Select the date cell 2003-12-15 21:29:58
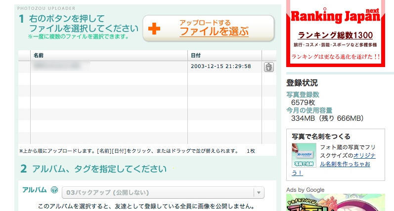 coord(221,67)
